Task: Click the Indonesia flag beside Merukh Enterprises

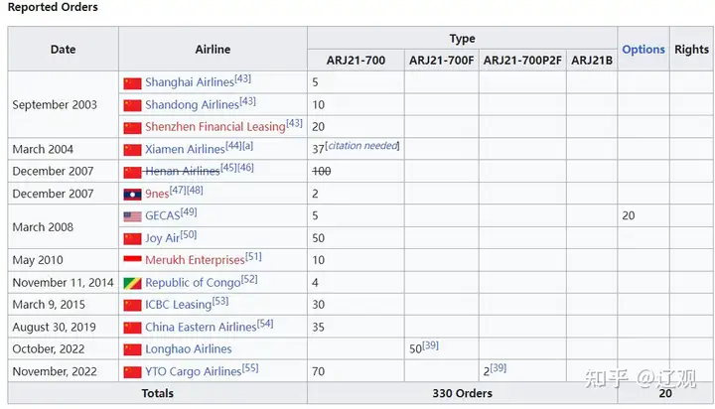Action: (132, 259)
